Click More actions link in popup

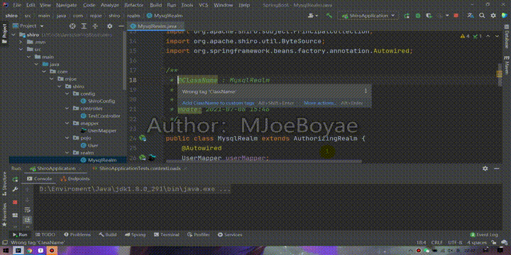coord(319,103)
